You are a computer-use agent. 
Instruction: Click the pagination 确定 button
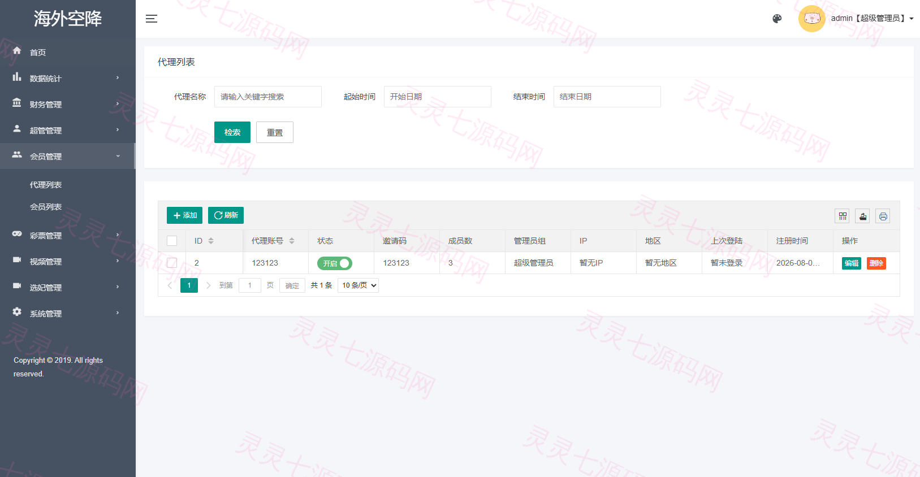292,285
